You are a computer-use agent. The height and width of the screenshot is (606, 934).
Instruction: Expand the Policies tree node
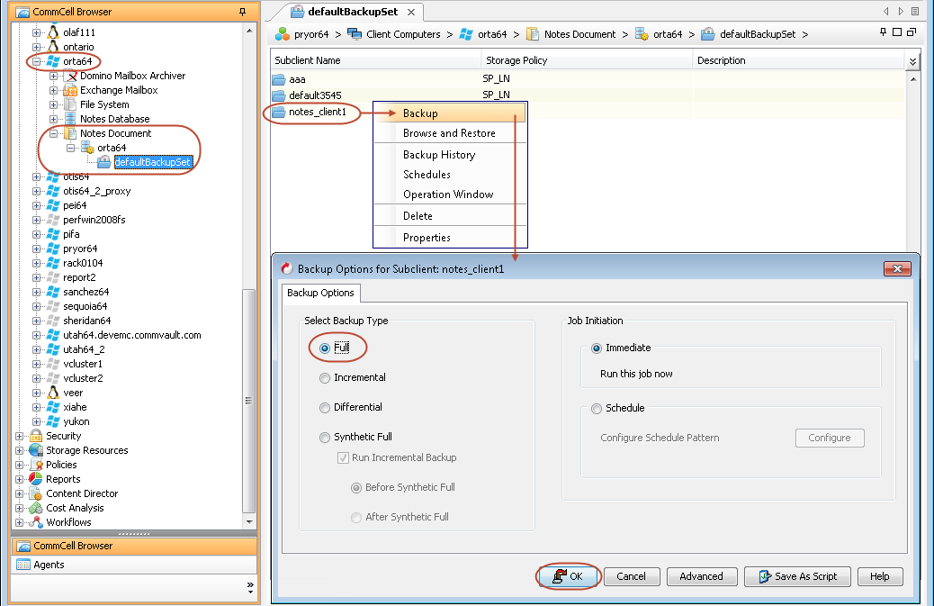tap(21, 465)
